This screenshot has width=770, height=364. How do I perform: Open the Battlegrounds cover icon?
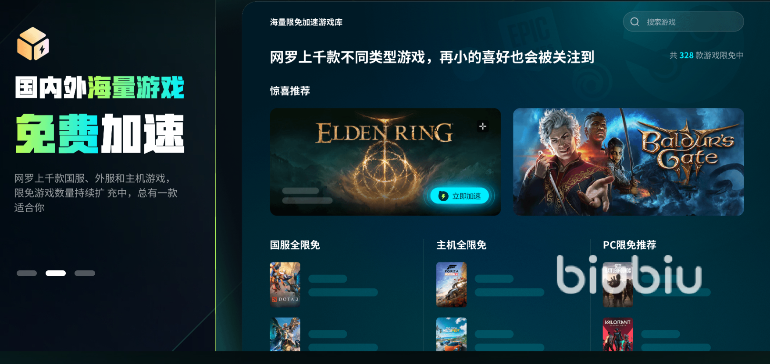pos(618,284)
